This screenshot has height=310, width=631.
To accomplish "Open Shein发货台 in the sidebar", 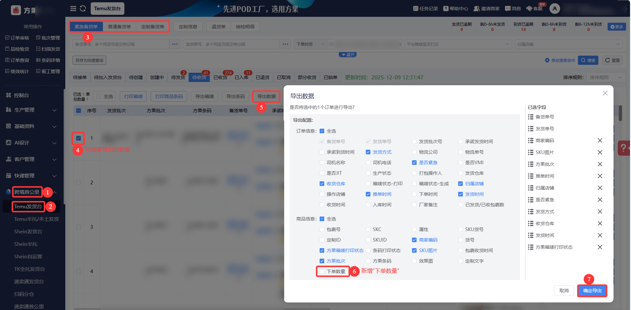I will (x=28, y=231).
